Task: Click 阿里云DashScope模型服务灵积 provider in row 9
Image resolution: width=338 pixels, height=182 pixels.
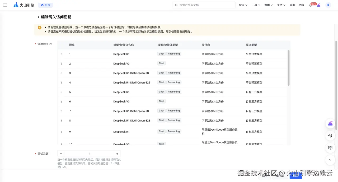Action: click(219, 132)
